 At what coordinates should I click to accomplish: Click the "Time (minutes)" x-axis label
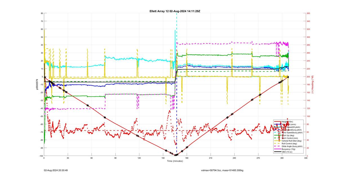175,161
